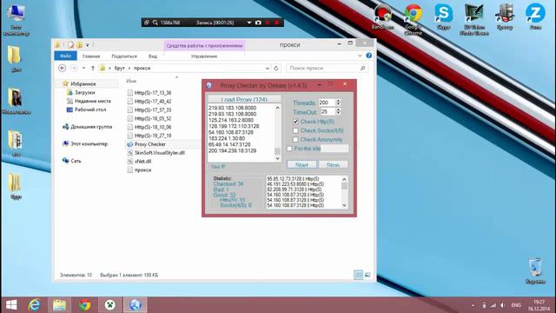Click the taskbar clock and date

click(539, 305)
